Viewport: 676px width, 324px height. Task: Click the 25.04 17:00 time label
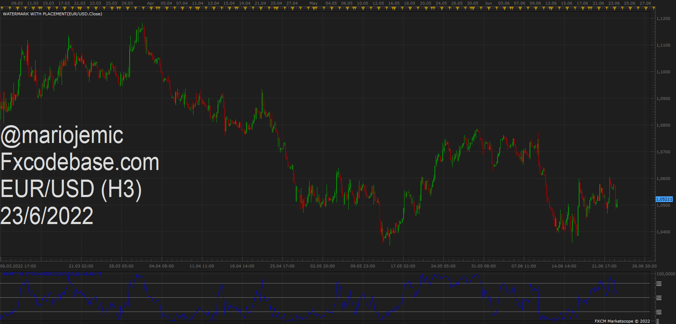282,266
